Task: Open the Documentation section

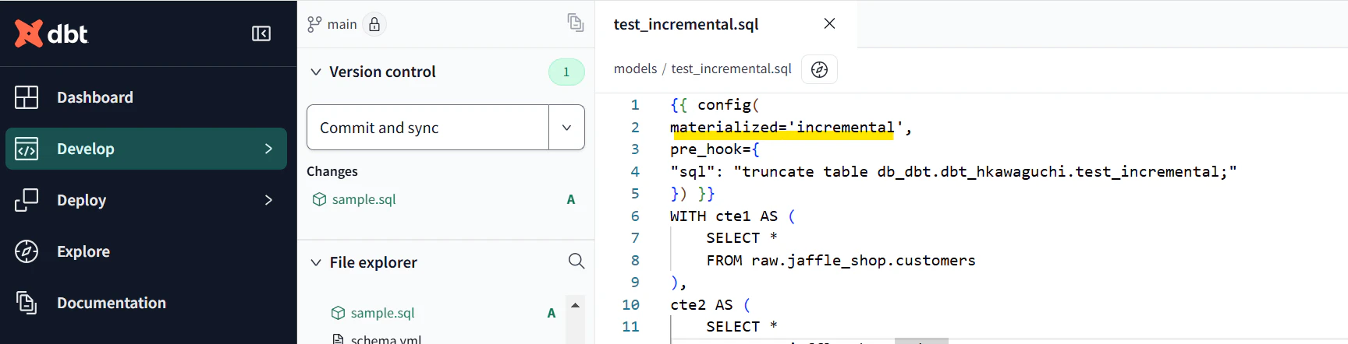Action: click(x=112, y=303)
